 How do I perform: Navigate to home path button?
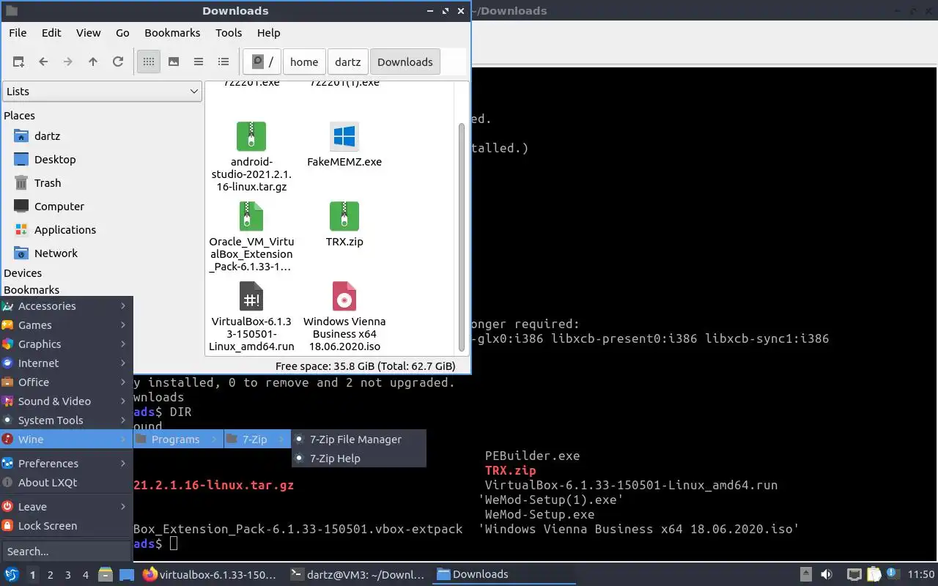click(304, 62)
